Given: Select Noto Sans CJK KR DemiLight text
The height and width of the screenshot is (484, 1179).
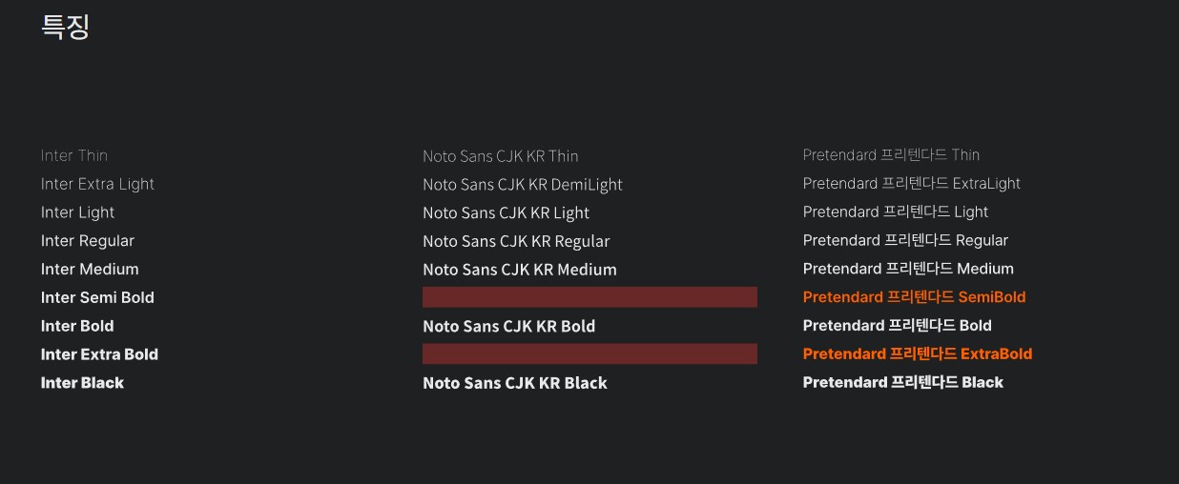Looking at the screenshot, I should [x=523, y=185].
